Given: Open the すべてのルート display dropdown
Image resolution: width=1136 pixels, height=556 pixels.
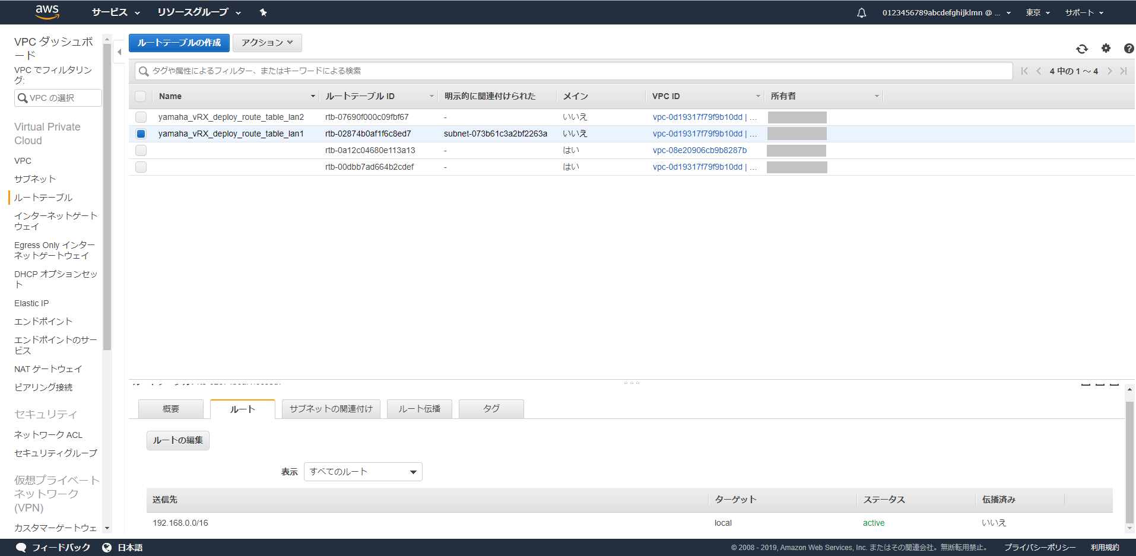Looking at the screenshot, I should (x=363, y=471).
